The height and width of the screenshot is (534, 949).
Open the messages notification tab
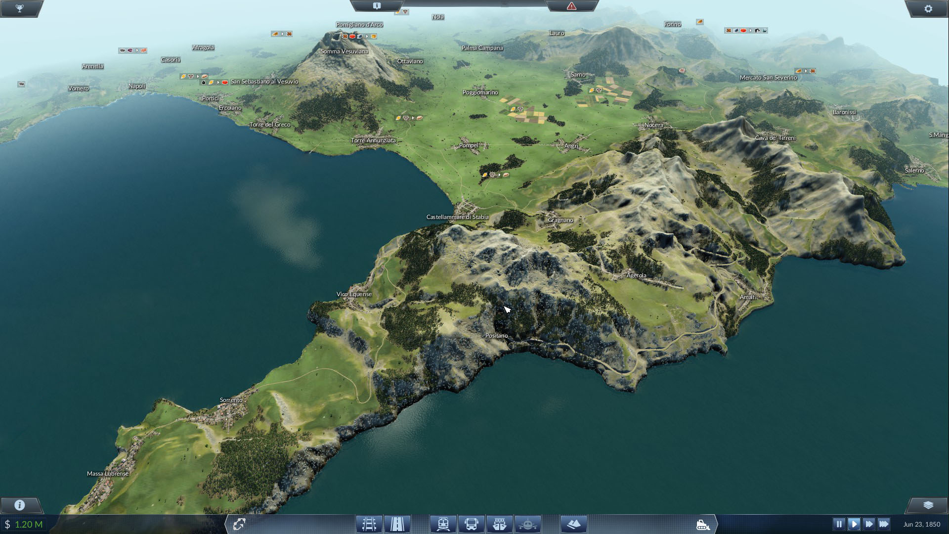pyautogui.click(x=377, y=6)
